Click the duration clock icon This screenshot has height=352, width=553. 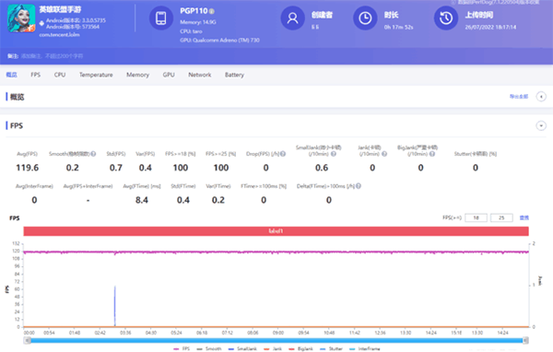pos(365,18)
